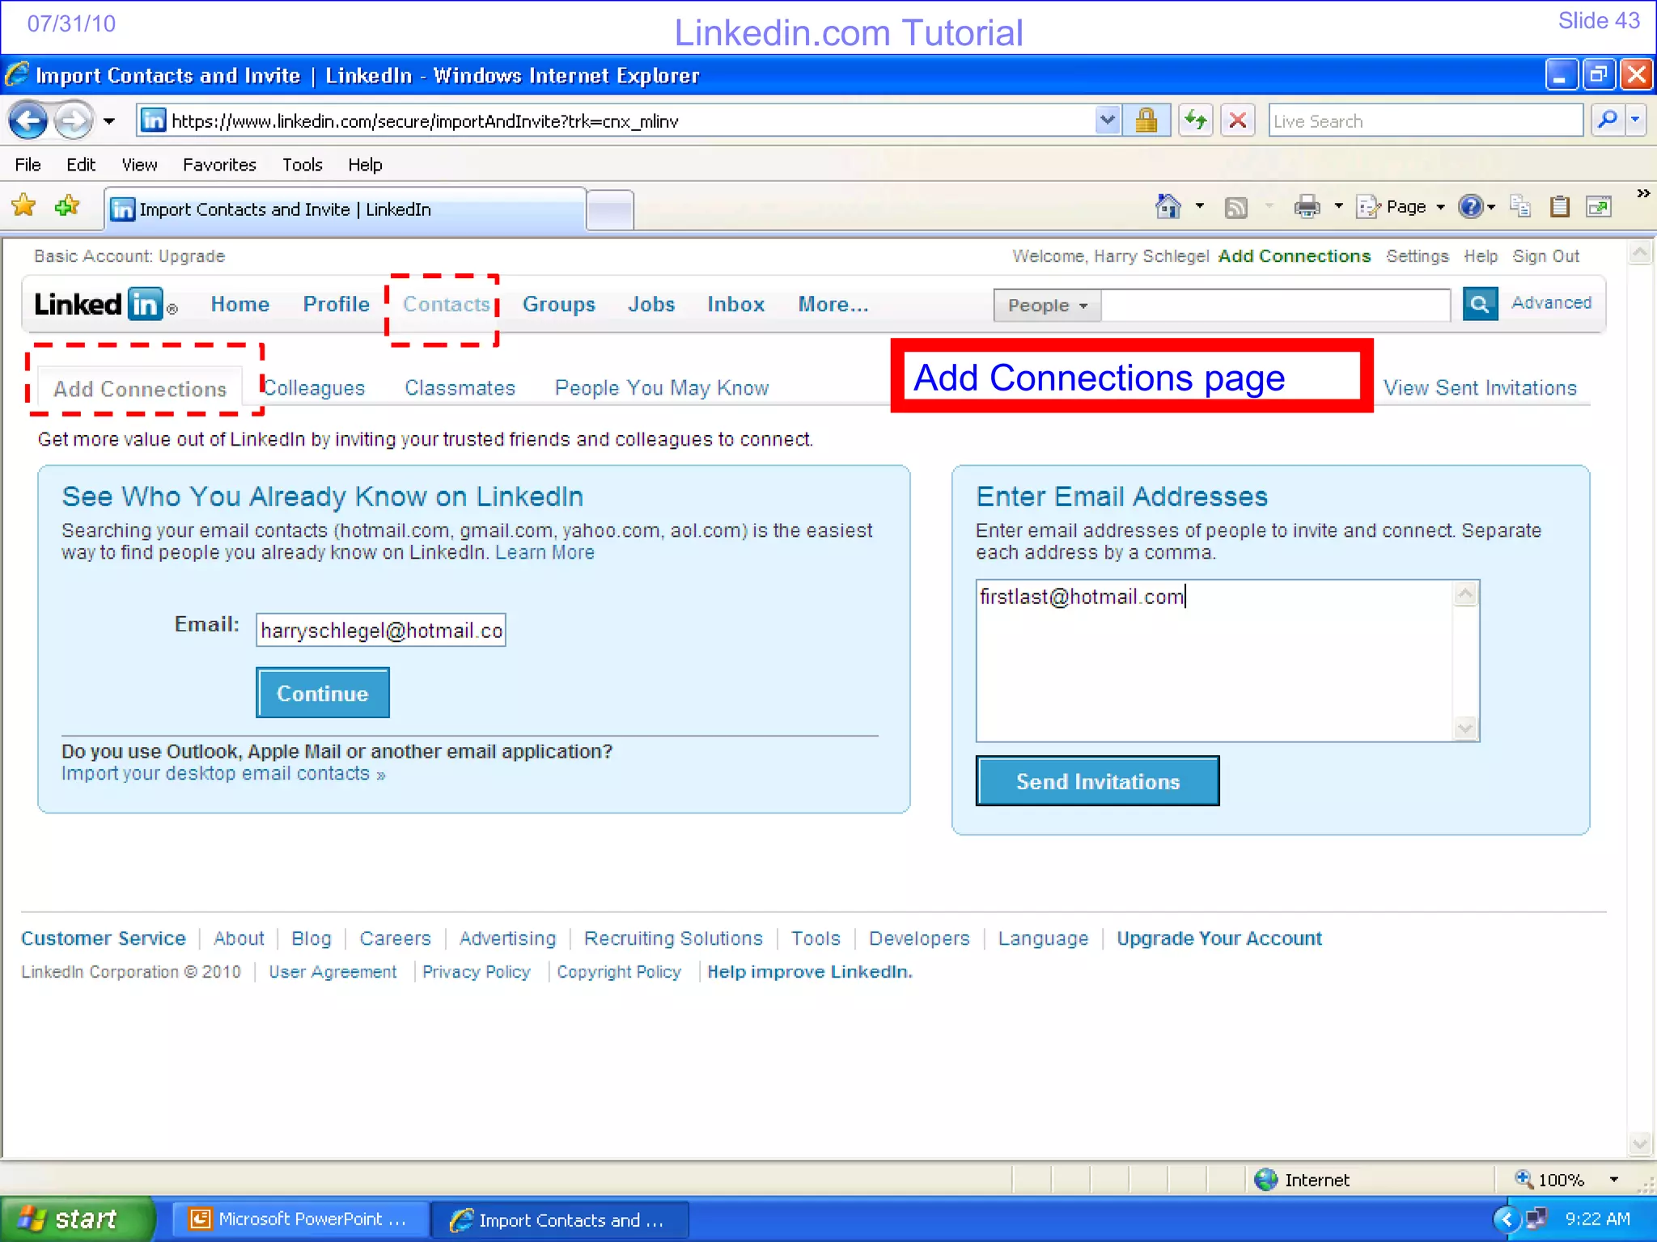Viewport: 1657px width, 1242px height.
Task: Open the Page menu in toolbar
Action: point(1401,208)
